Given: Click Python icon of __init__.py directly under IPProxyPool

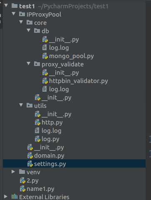Looking at the screenshot, I should pos(30,147).
